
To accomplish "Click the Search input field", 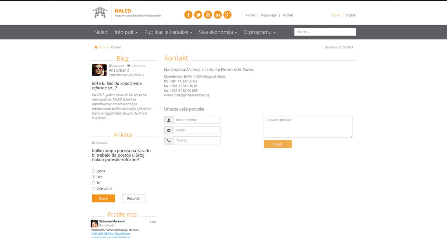I will click(325, 32).
